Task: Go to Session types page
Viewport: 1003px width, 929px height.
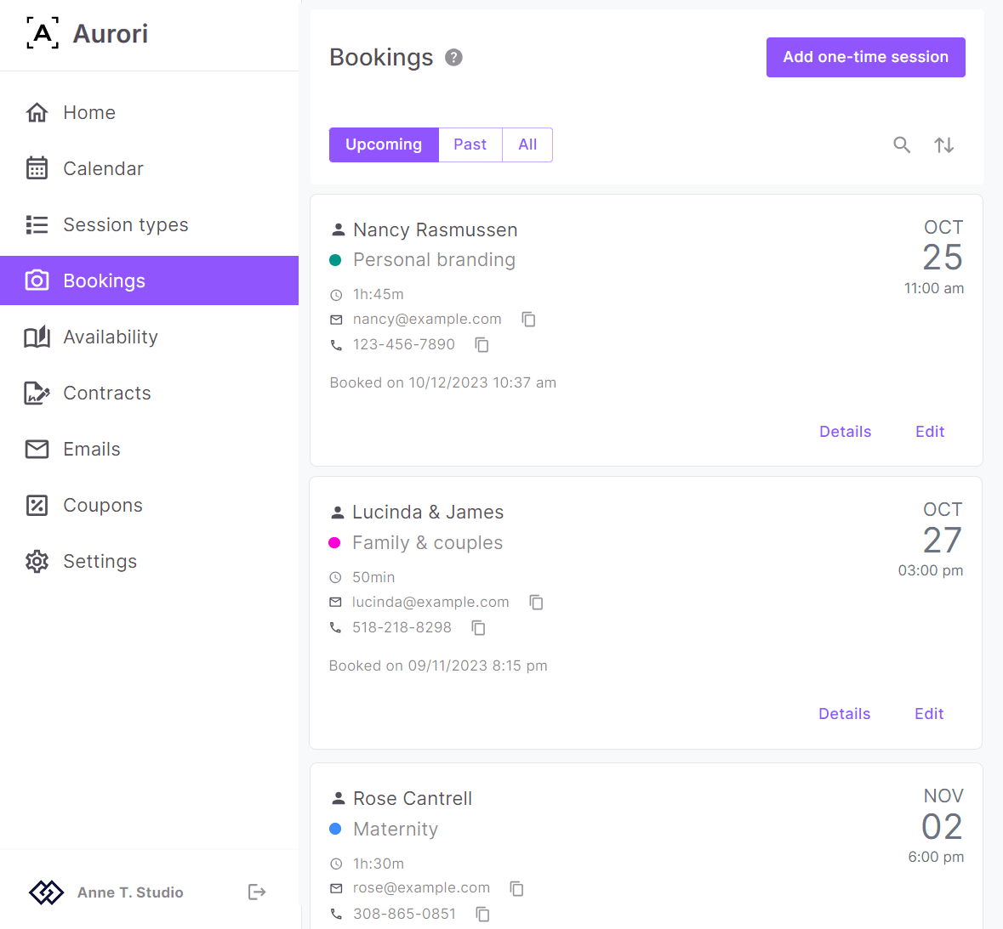Action: point(125,224)
